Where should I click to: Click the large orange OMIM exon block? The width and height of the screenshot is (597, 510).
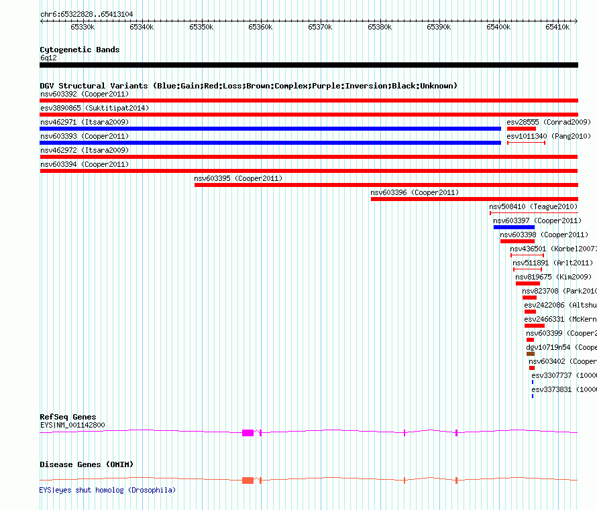point(248,481)
